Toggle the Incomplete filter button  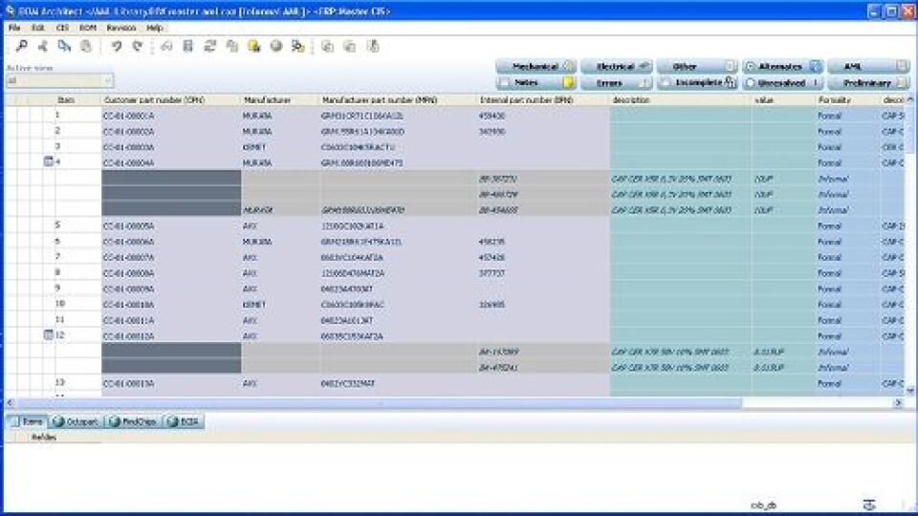tap(697, 82)
